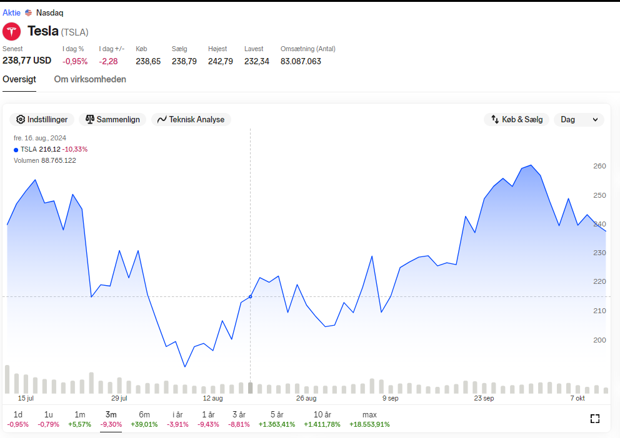This screenshot has width=620, height=438.
Task: Select the 6m time range
Action: (144, 419)
